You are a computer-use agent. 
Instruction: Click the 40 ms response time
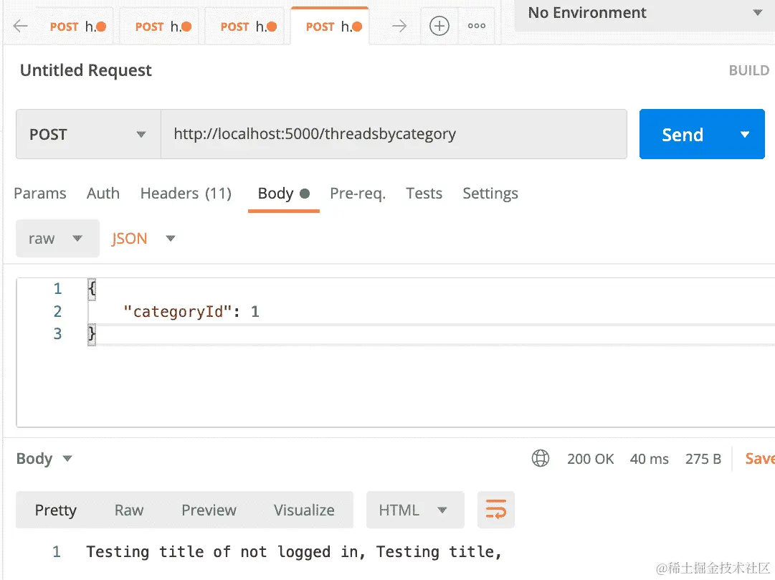pos(649,459)
